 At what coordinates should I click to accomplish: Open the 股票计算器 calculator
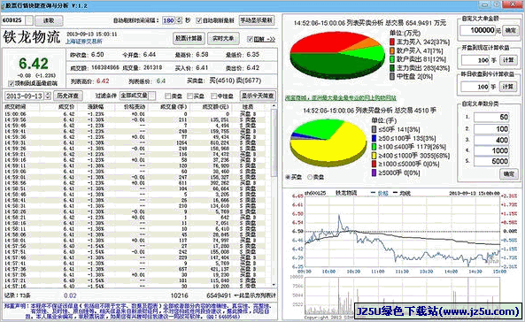coord(189,39)
